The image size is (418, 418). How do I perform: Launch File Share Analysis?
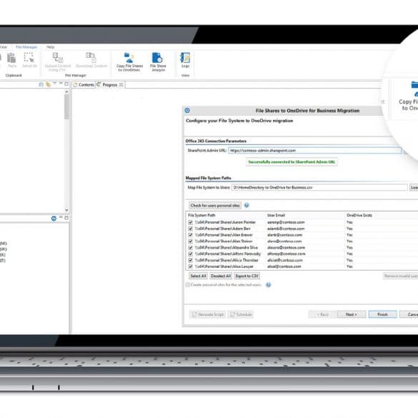pyautogui.click(x=158, y=62)
